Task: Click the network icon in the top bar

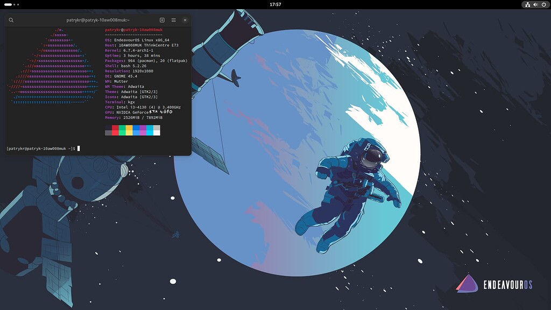Action: click(x=526, y=5)
